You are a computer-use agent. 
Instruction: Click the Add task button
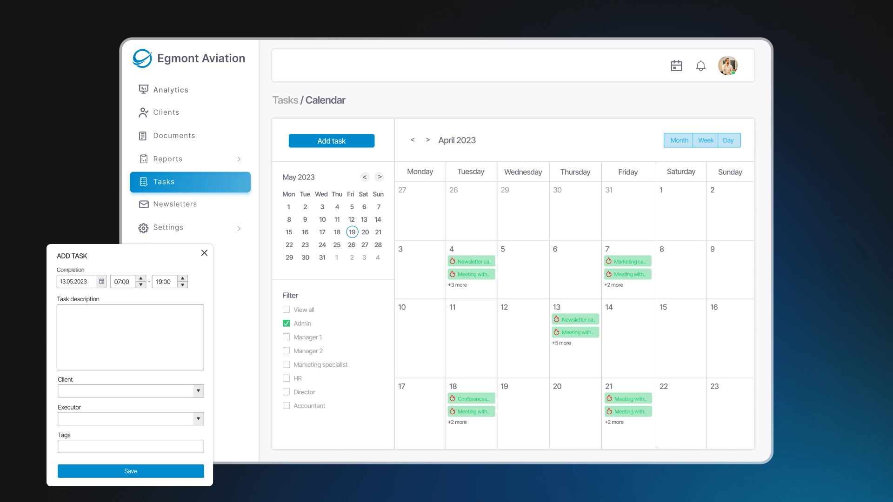[x=331, y=140]
